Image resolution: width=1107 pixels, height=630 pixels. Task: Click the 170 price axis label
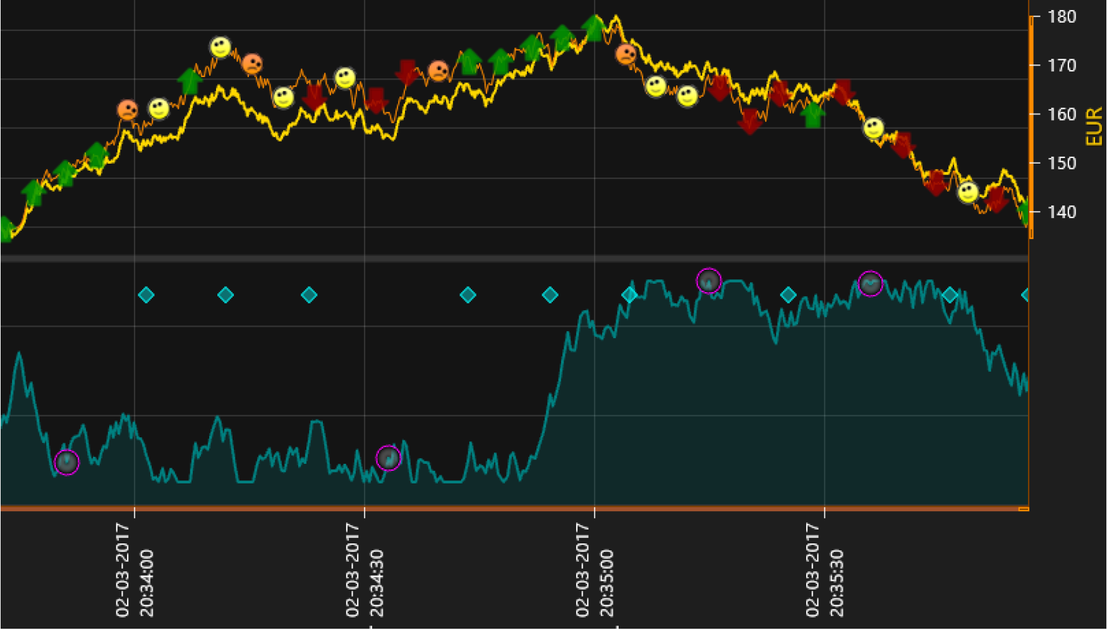(x=1062, y=66)
